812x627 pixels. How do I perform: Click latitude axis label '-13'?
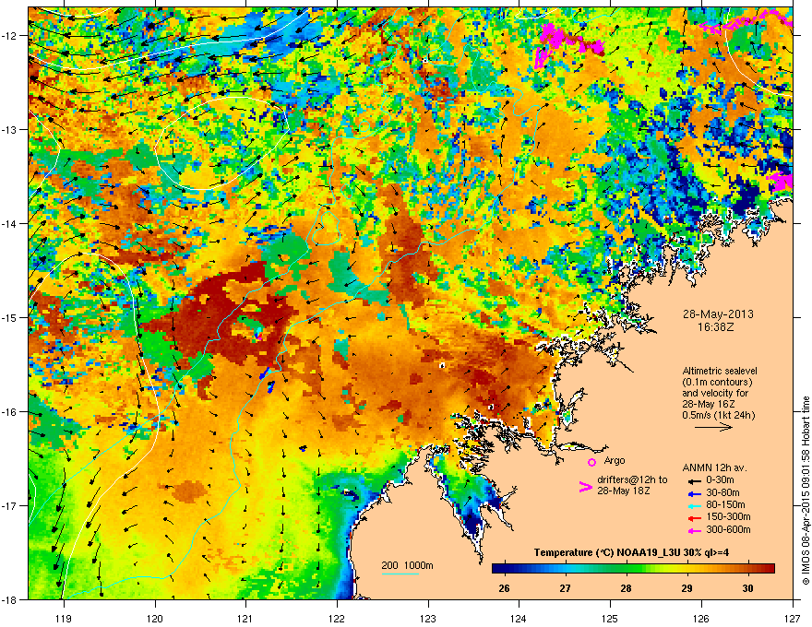pos(10,129)
